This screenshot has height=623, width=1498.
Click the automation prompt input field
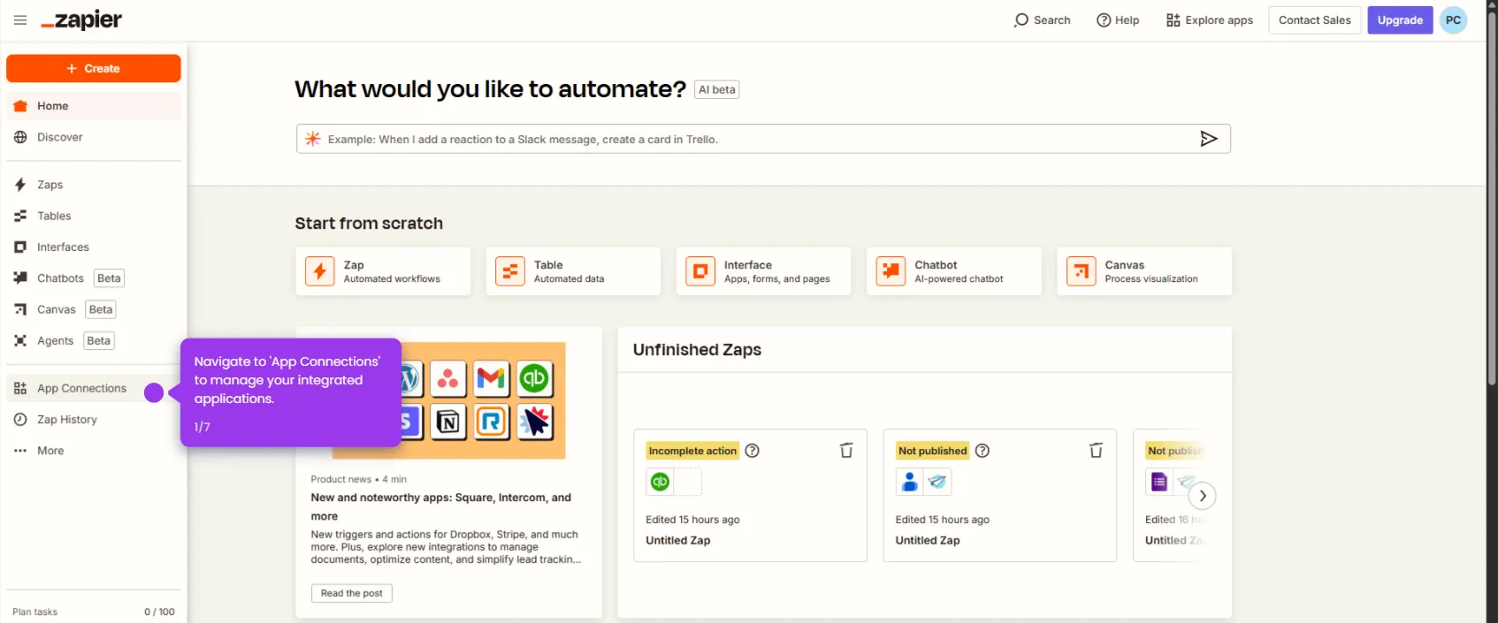pos(763,139)
